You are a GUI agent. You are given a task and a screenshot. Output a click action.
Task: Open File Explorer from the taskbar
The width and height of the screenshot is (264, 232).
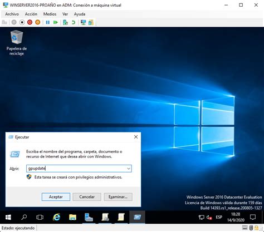click(72, 217)
